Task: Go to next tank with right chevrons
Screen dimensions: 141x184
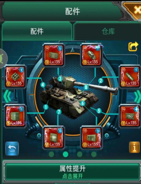Action: [137, 97]
